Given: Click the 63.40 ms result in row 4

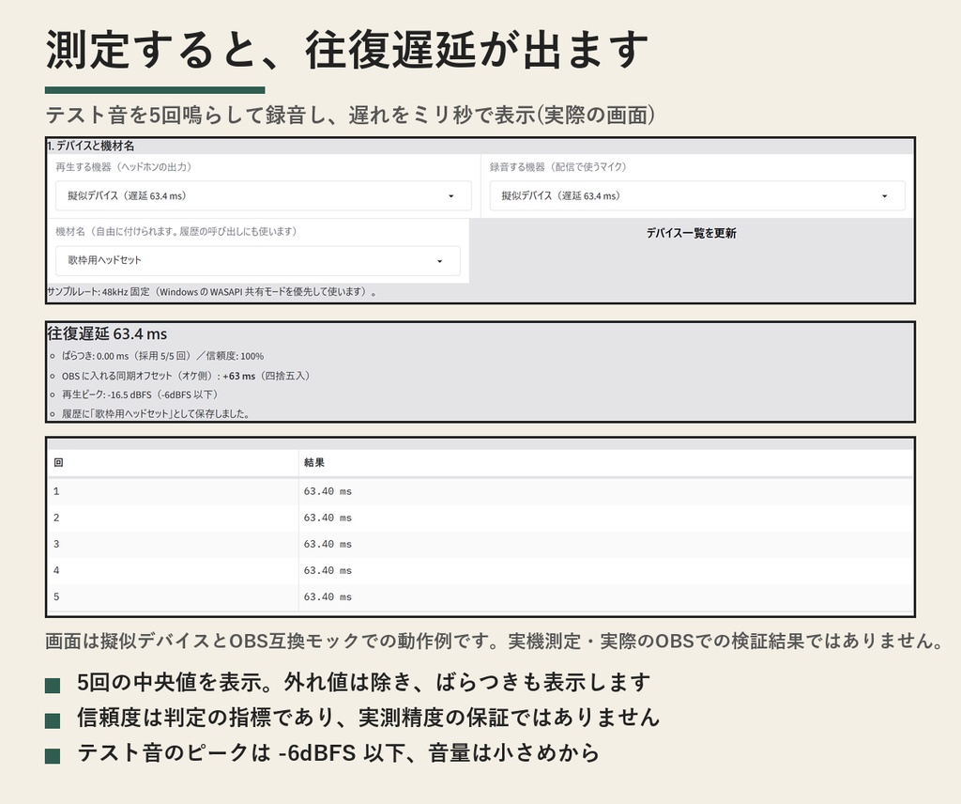Looking at the screenshot, I should click(x=328, y=570).
